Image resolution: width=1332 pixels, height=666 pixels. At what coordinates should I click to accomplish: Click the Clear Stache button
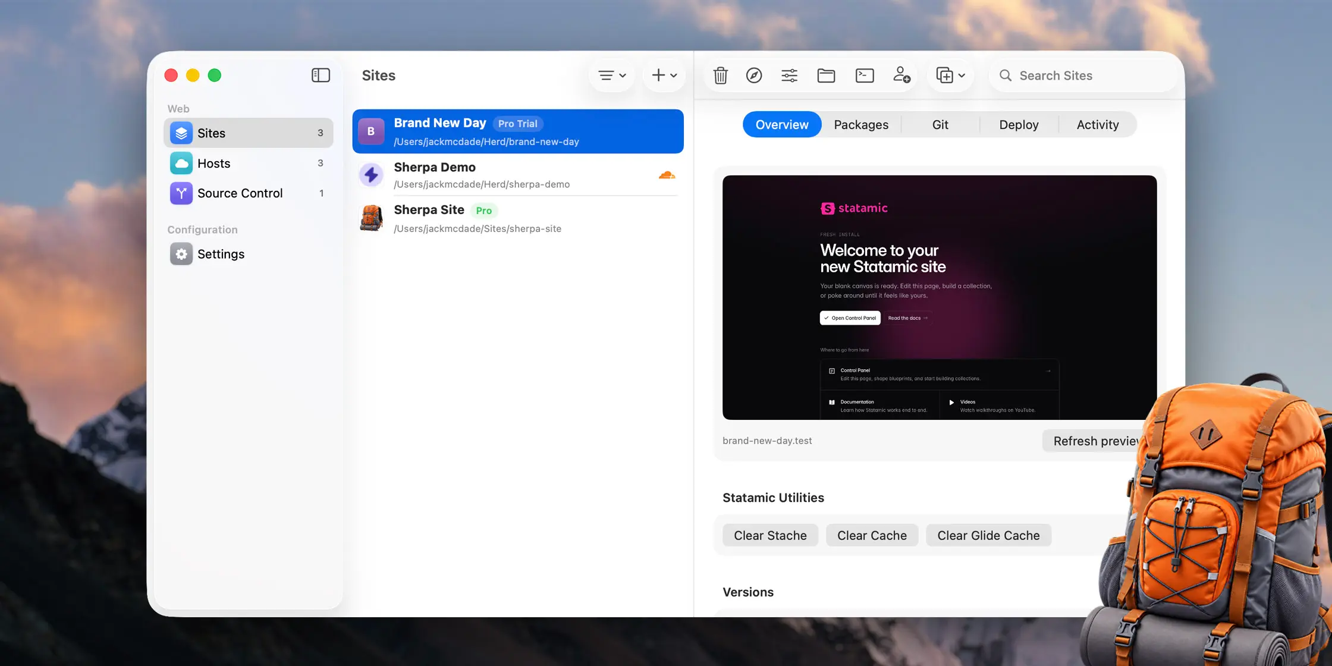[770, 536]
